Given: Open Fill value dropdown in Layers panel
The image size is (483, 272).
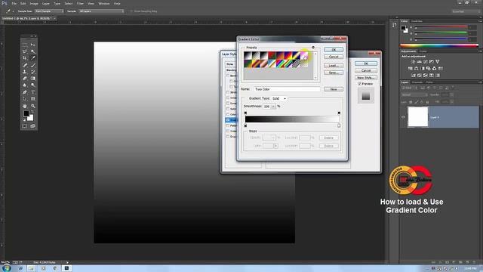Looking at the screenshot, I should [x=451, y=102].
